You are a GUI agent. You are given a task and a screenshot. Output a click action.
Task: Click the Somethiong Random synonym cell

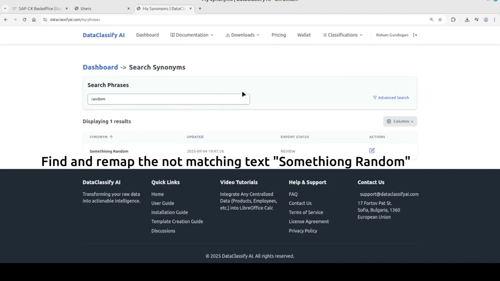tap(109, 151)
